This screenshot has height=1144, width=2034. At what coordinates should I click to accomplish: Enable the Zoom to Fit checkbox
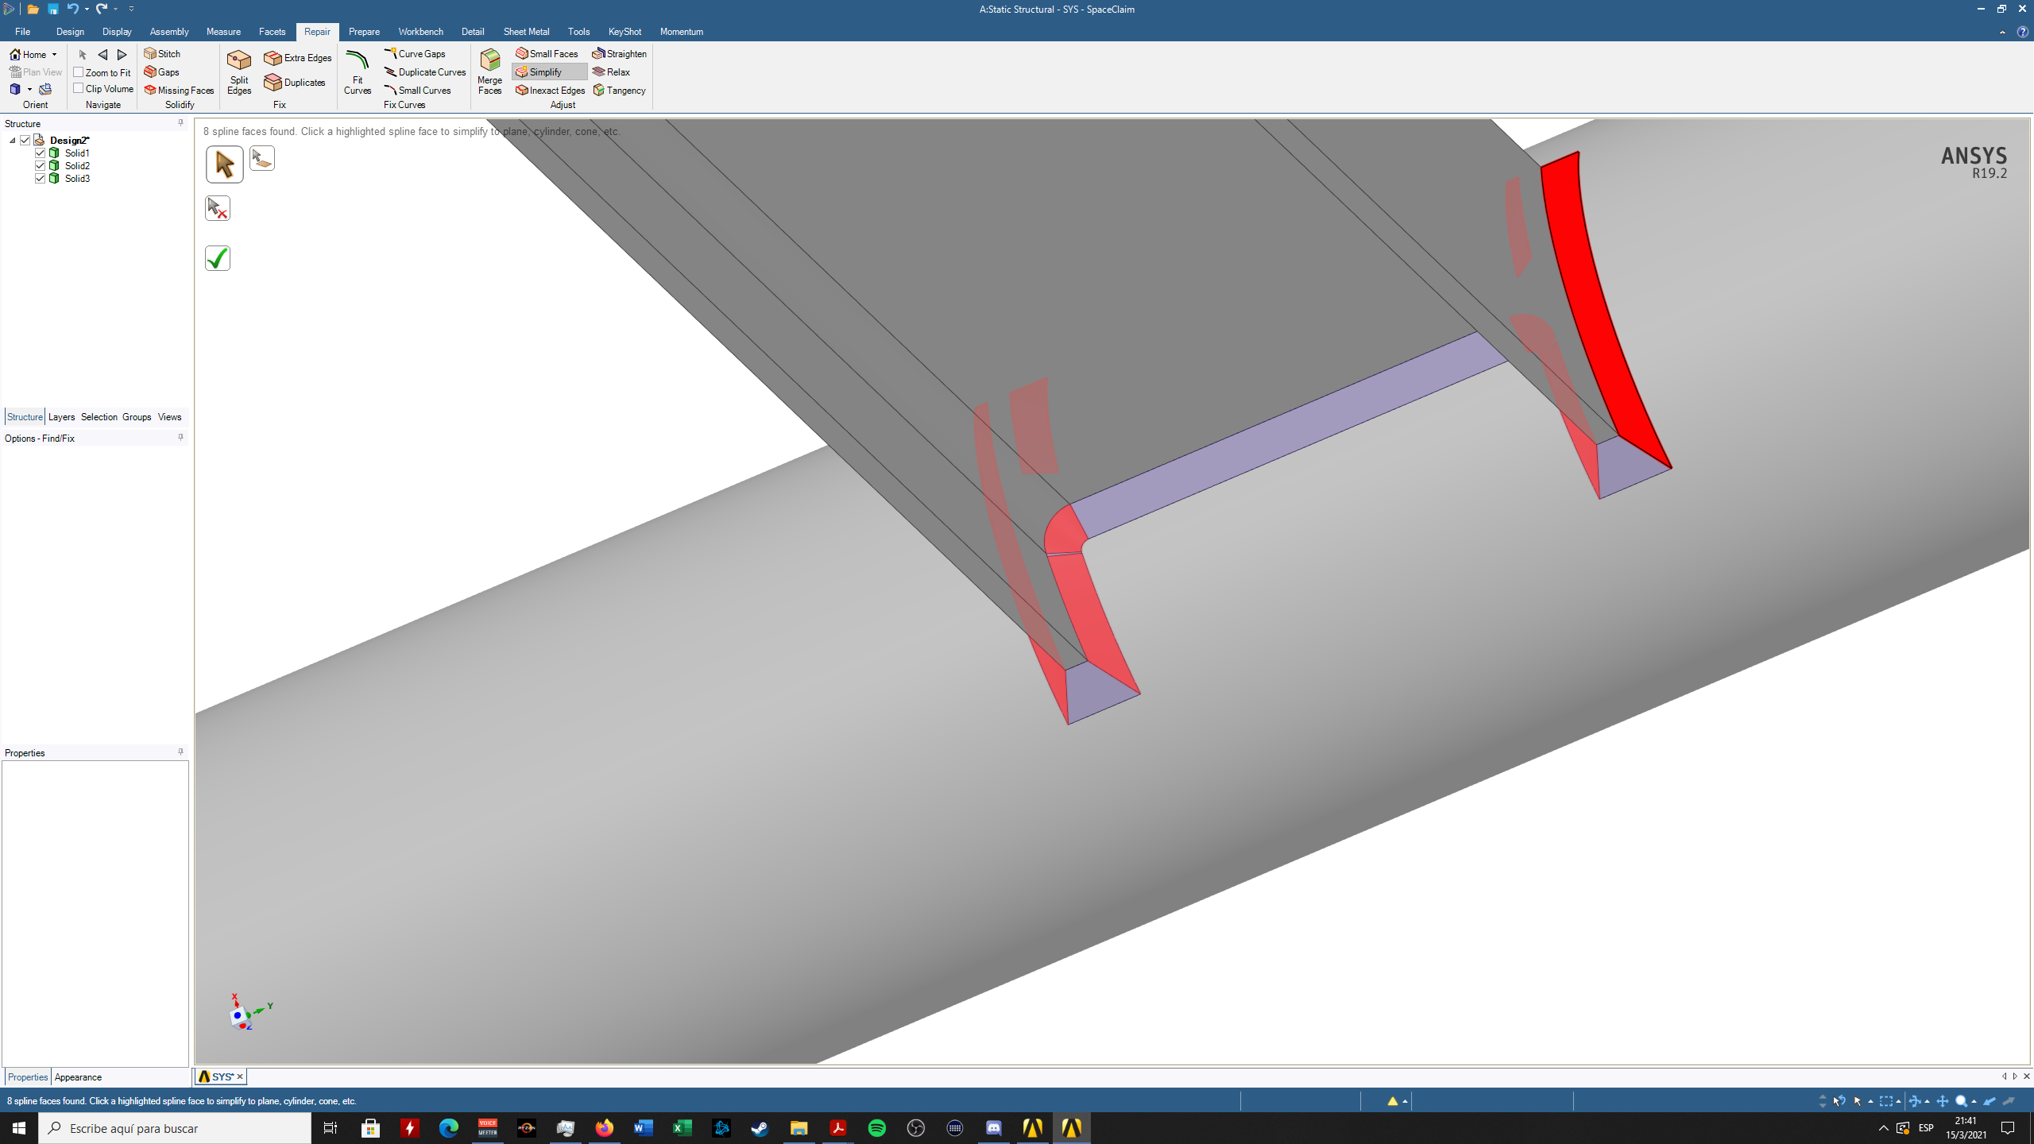point(79,72)
